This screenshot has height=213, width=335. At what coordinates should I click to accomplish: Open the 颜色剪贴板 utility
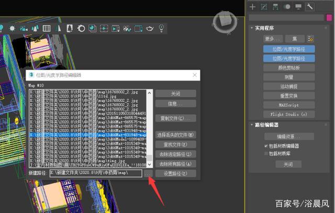(x=289, y=68)
